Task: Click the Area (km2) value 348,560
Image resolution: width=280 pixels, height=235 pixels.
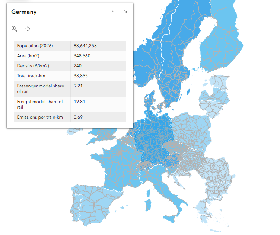Action: point(82,56)
